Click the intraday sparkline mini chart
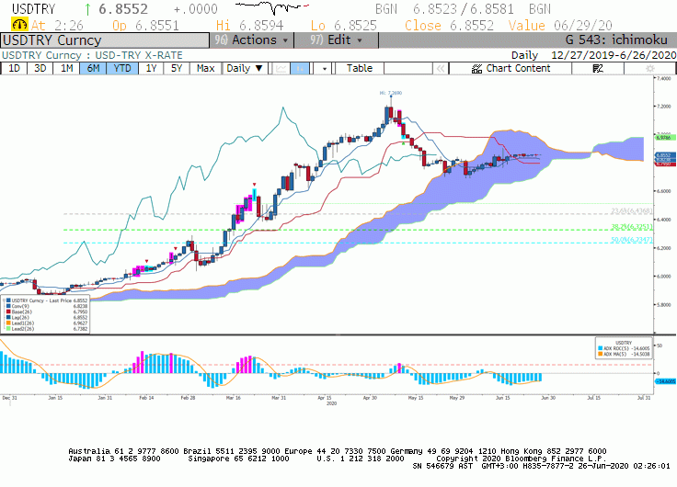 click(x=272, y=7)
